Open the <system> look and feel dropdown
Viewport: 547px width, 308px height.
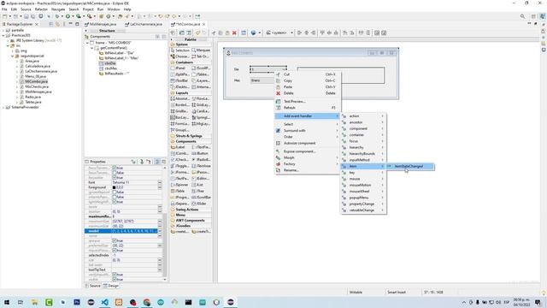(279, 33)
